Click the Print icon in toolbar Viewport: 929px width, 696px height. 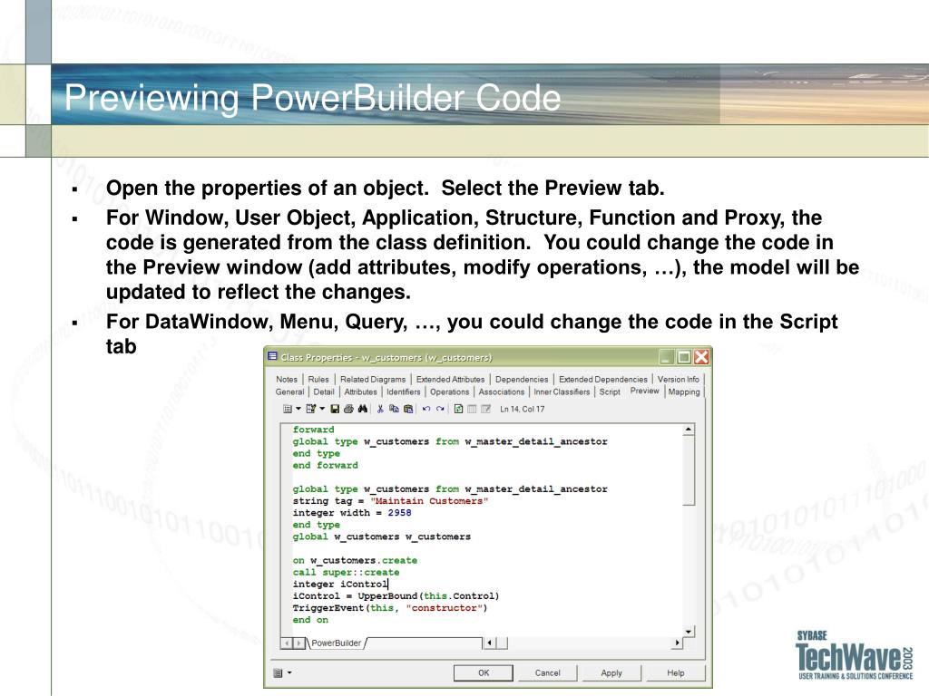348,409
